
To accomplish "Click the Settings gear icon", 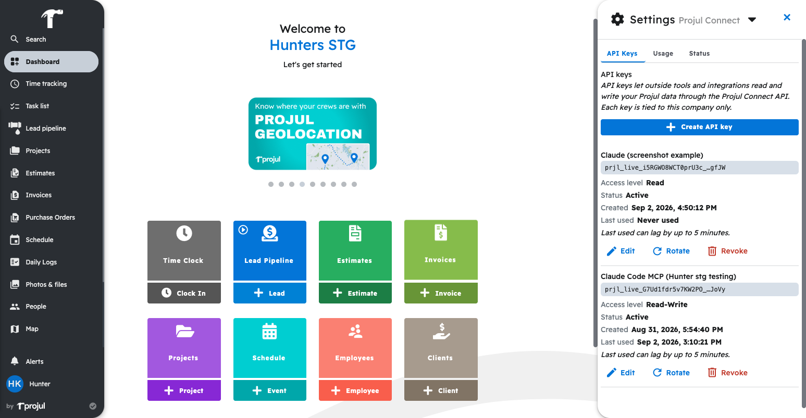I will click(x=617, y=20).
